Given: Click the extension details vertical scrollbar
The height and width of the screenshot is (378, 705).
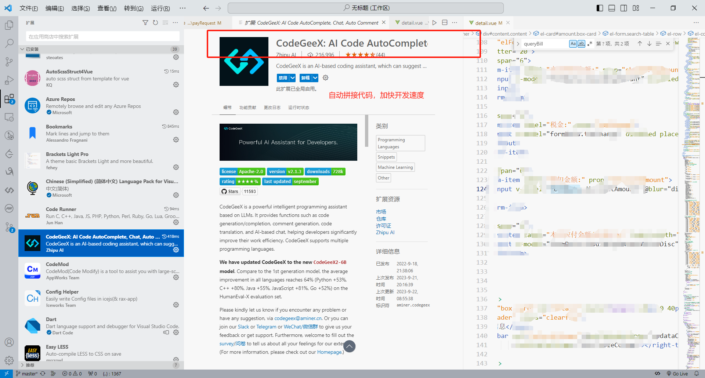Looking at the screenshot, I should tap(366, 131).
